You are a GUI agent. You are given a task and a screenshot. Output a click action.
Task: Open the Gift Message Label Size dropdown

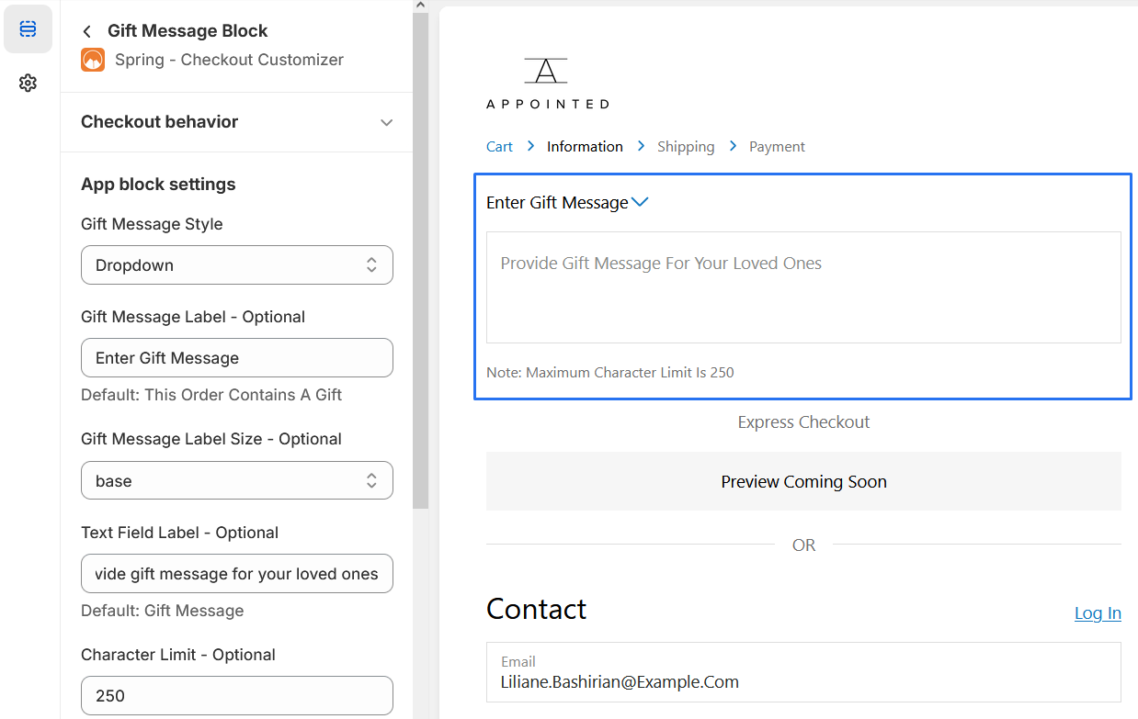click(237, 480)
